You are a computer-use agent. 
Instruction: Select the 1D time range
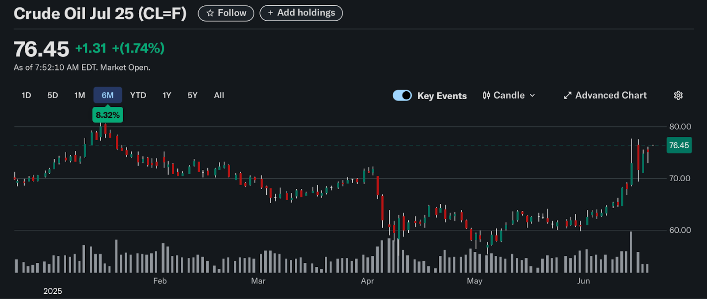pyautogui.click(x=27, y=95)
